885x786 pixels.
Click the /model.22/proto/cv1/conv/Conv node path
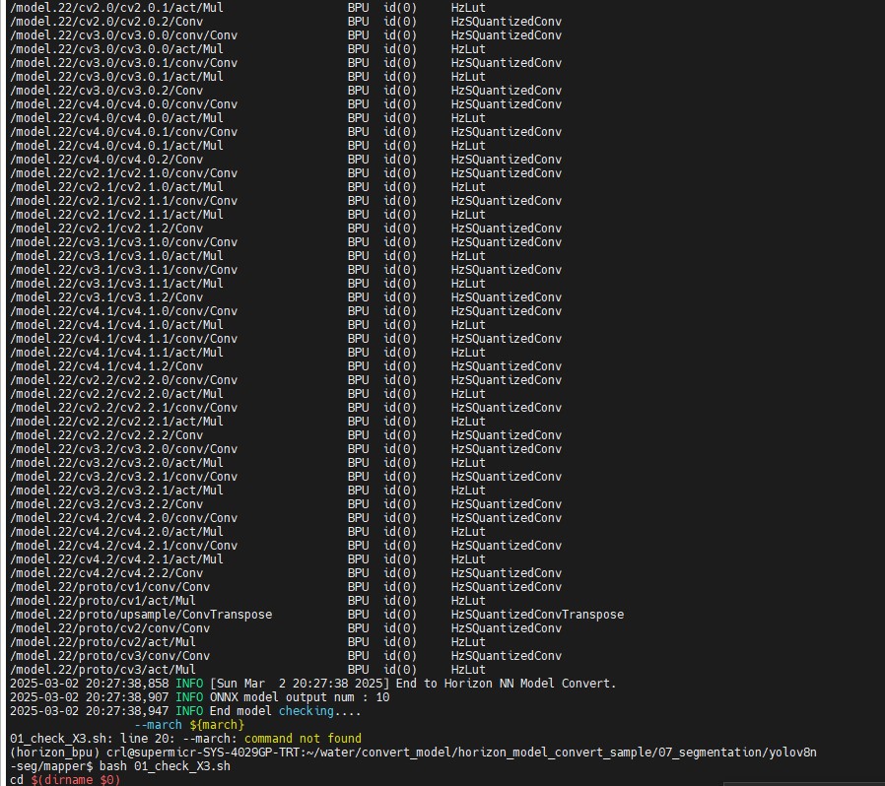109,587
